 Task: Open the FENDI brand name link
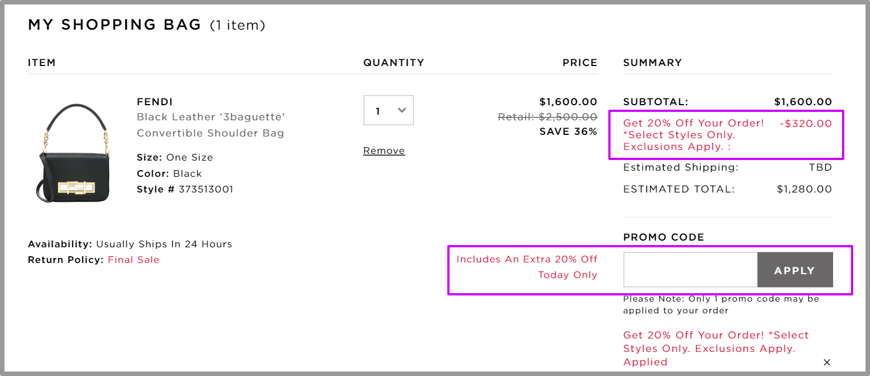(x=155, y=102)
